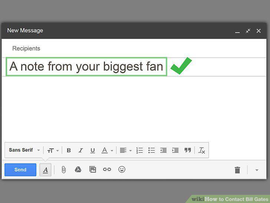The width and height of the screenshot is (270, 203).
Task: Increase indent of text
Action: point(175,150)
